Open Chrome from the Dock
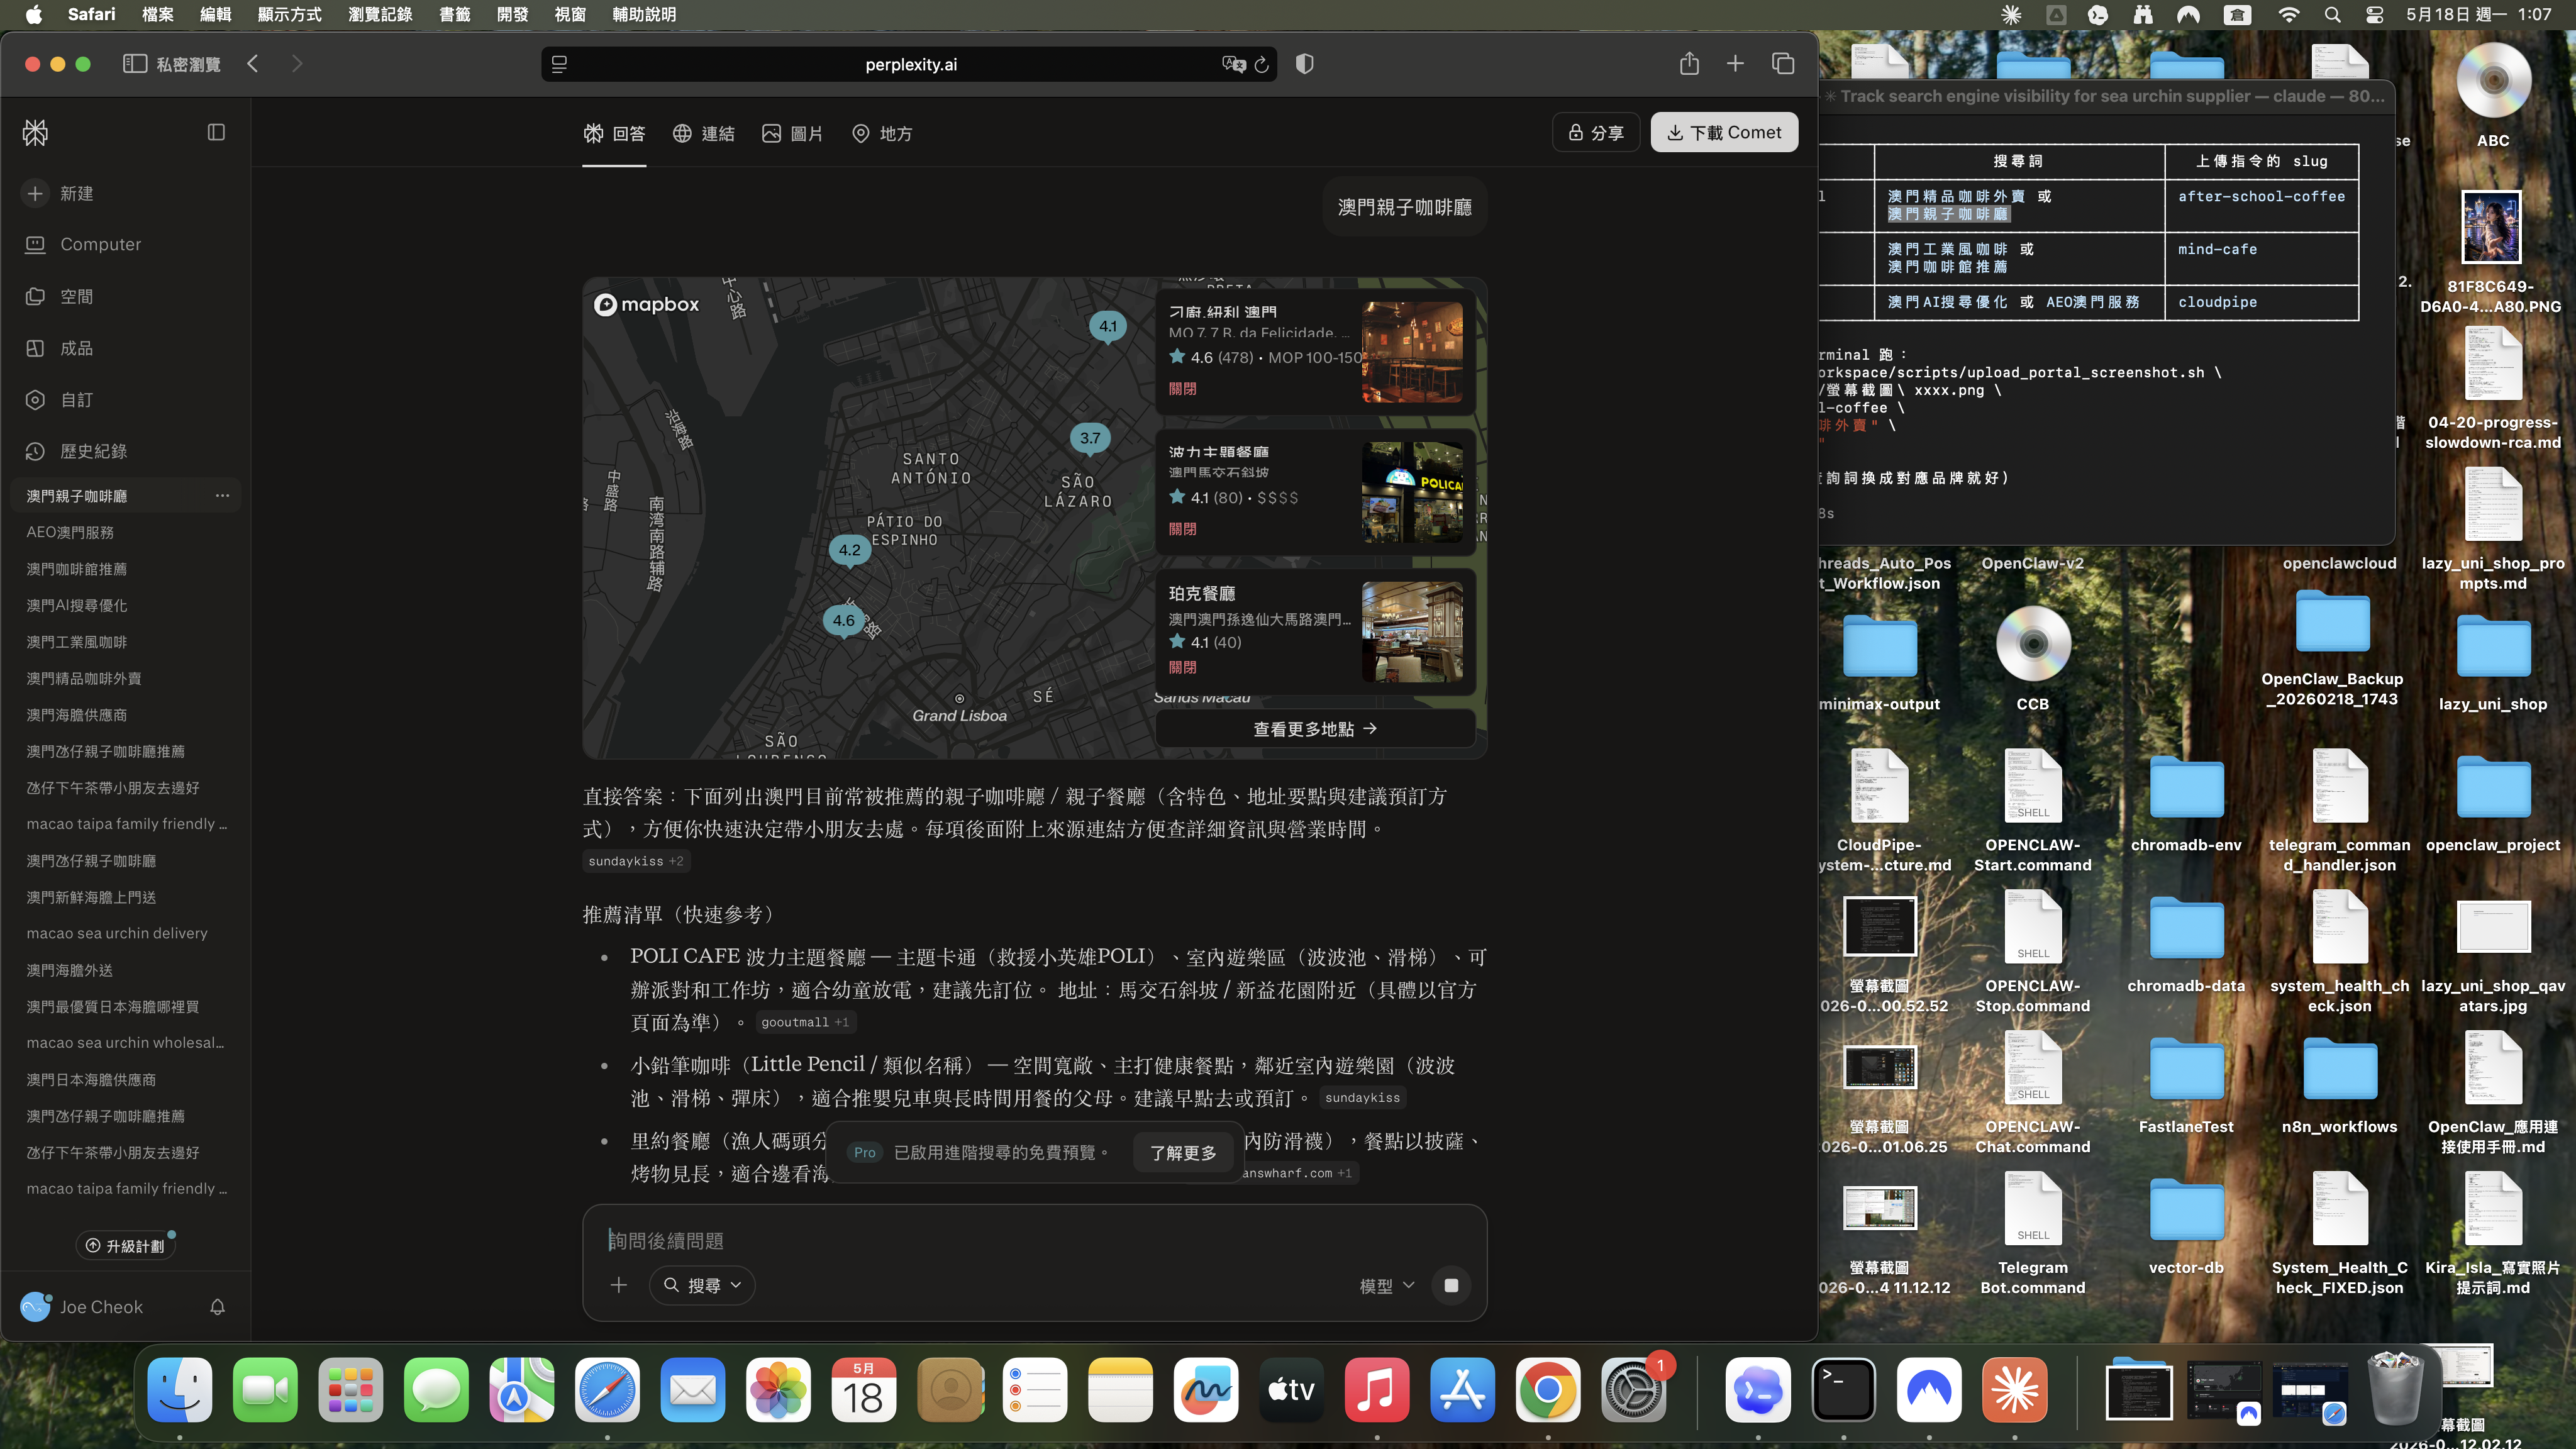The height and width of the screenshot is (1449, 2576). [1548, 1390]
